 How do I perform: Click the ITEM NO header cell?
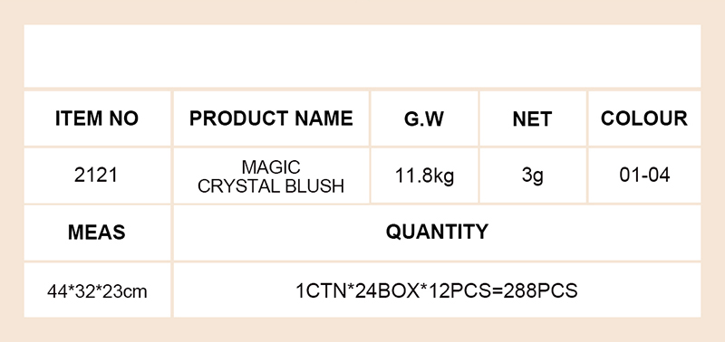tap(97, 119)
